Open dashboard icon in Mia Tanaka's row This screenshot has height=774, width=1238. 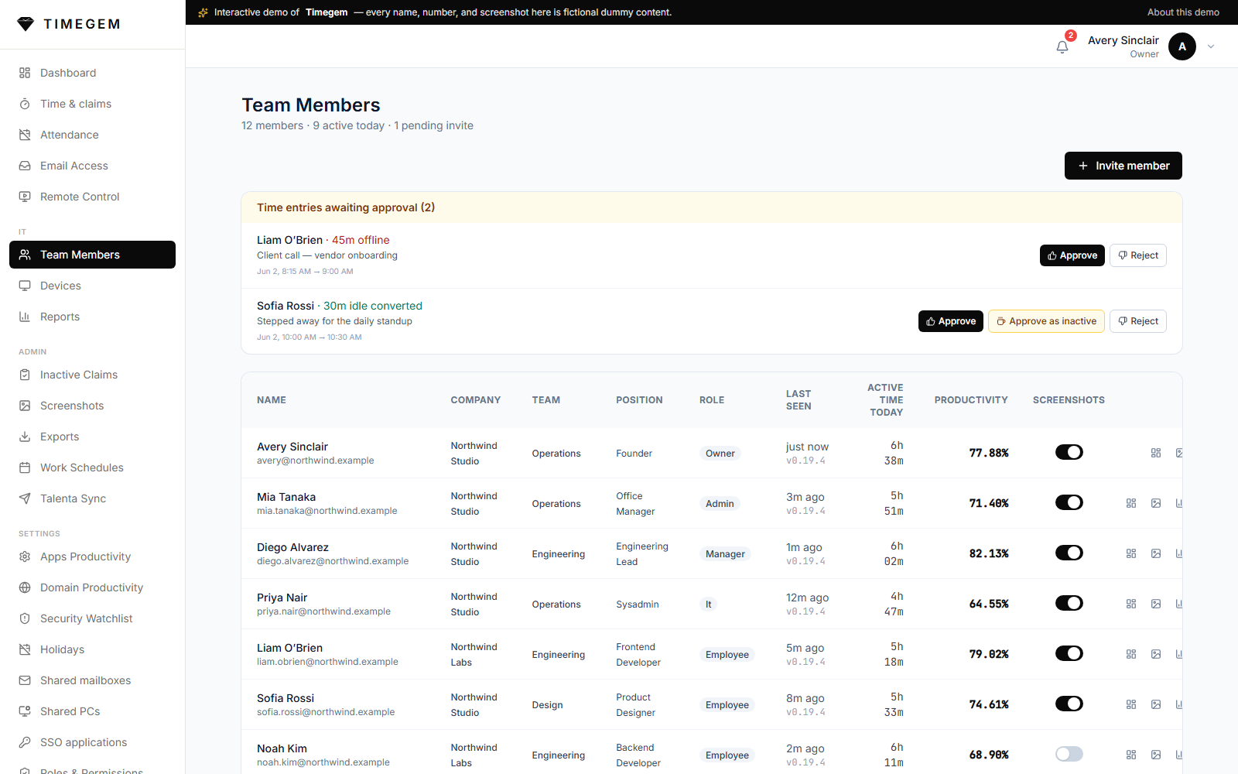coord(1131,503)
